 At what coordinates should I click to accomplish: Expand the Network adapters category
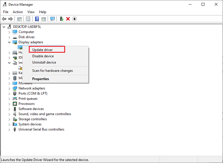coord(9,89)
